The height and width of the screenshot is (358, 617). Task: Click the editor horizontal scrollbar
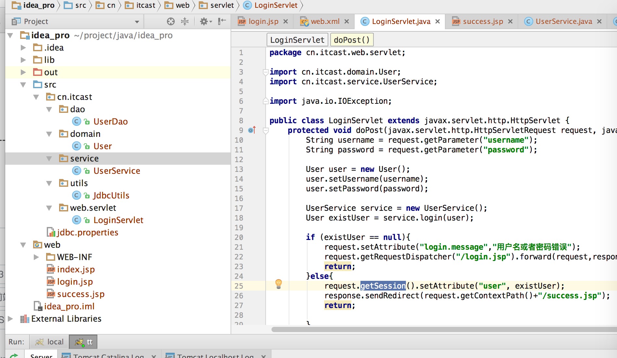pyautogui.click(x=444, y=329)
